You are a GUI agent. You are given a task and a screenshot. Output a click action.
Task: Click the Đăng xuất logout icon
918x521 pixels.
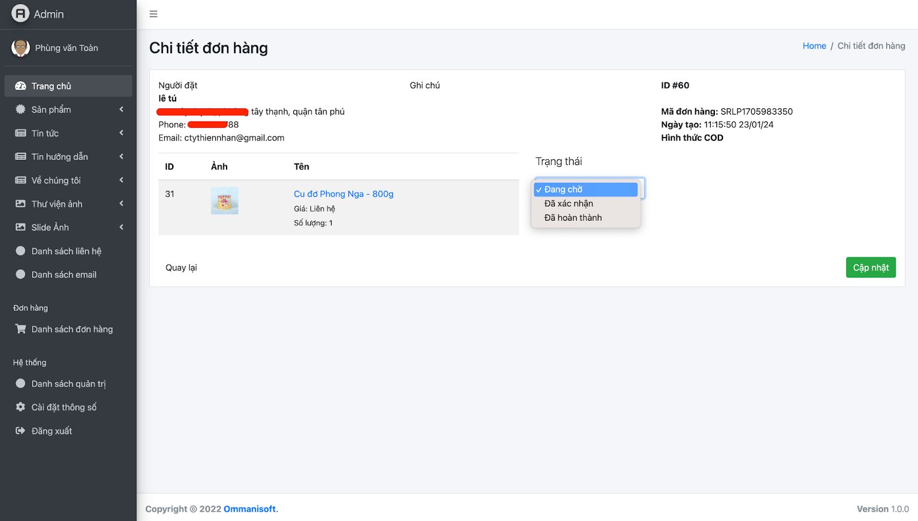click(21, 431)
